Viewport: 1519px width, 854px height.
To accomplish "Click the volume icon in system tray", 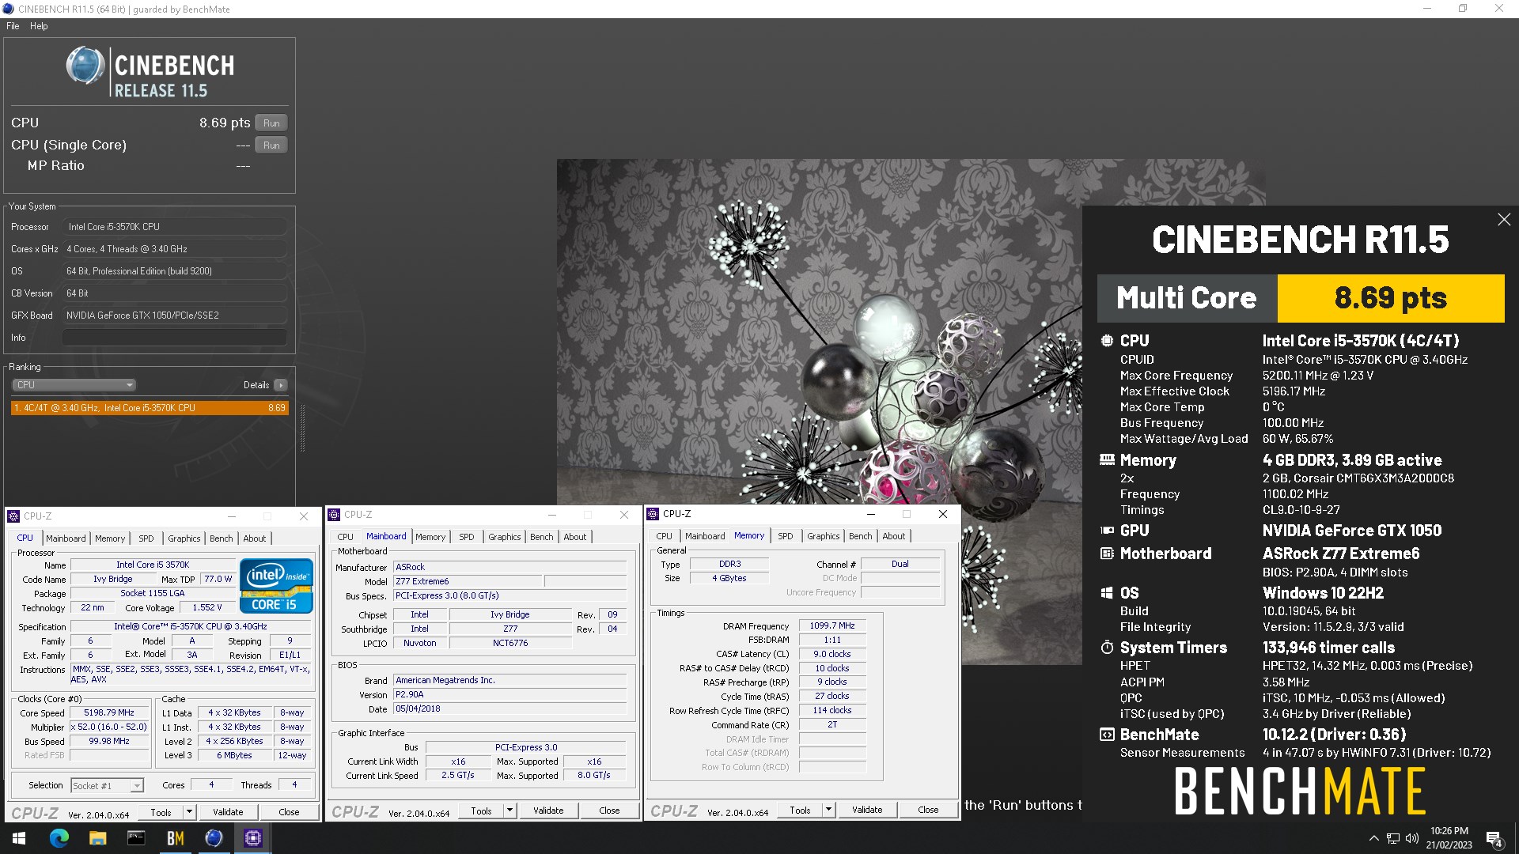I will click(x=1412, y=838).
